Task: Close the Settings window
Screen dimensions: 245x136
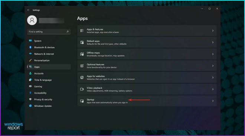Action: pos(217,9)
